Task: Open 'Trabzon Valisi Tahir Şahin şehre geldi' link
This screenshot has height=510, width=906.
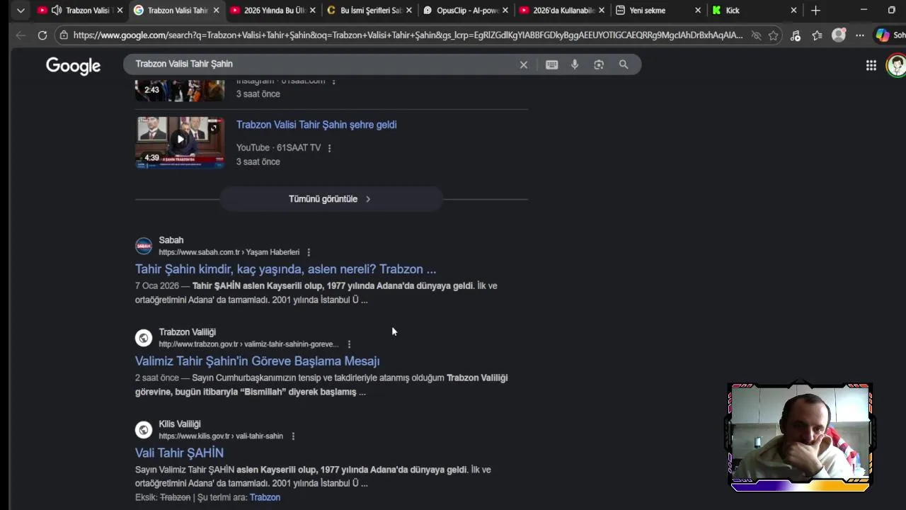Action: click(316, 125)
